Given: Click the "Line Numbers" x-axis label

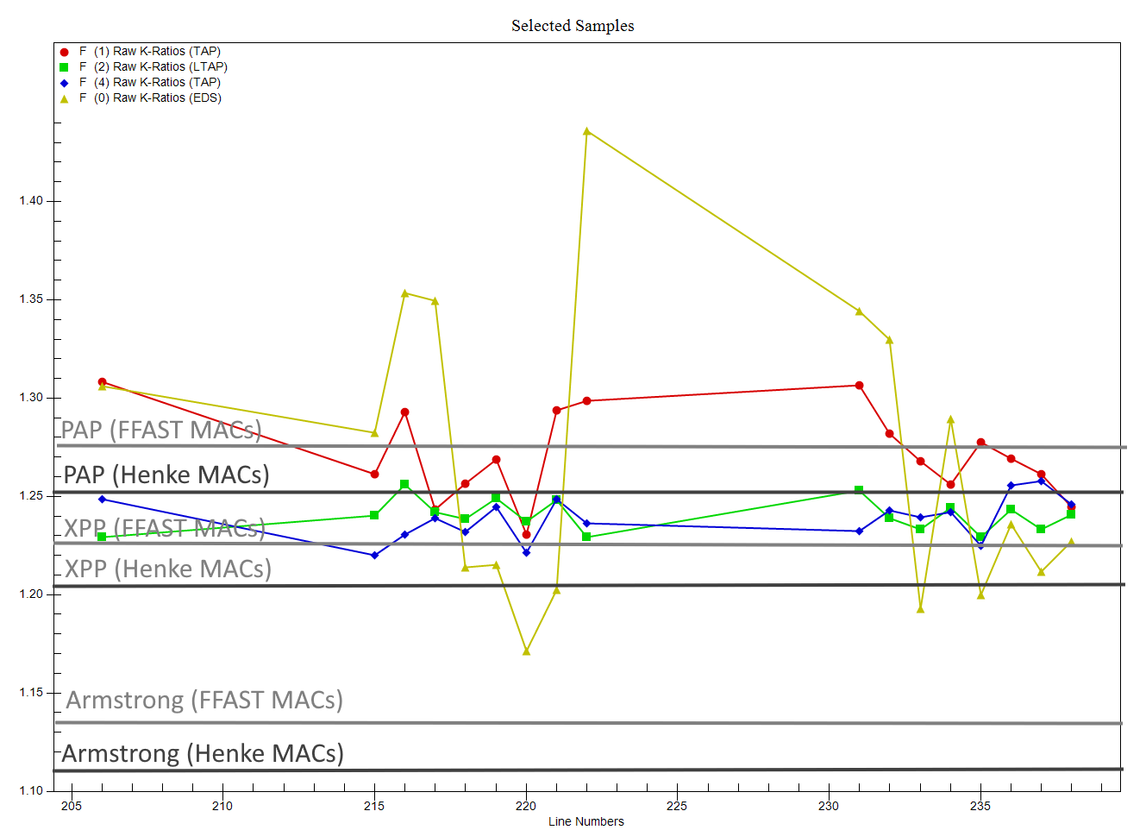Looking at the screenshot, I should pyautogui.click(x=586, y=821).
